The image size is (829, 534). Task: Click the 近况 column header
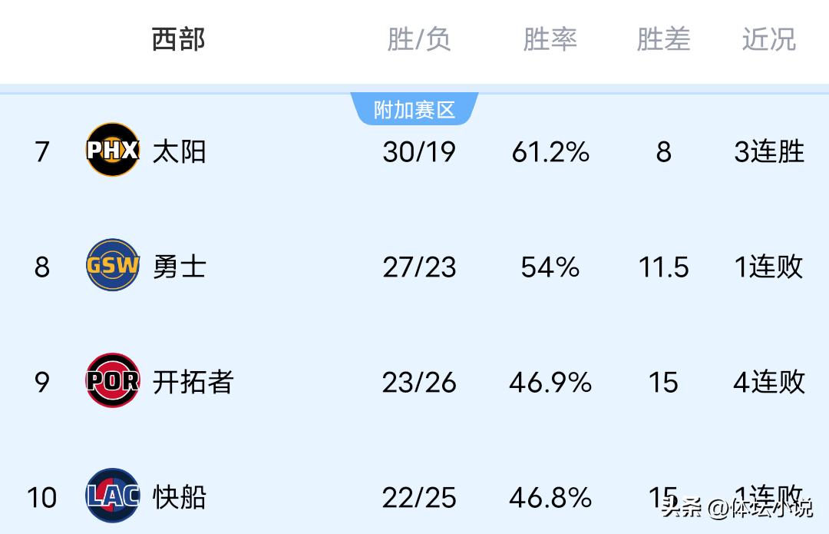click(768, 39)
